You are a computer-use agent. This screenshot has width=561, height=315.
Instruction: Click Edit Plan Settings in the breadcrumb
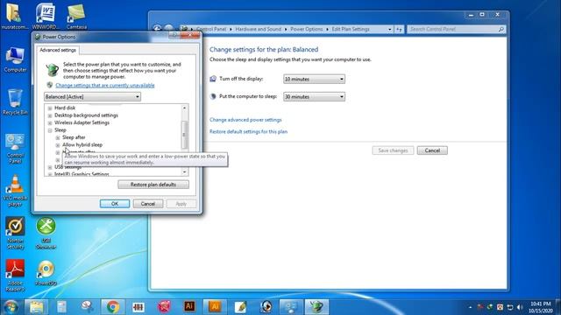pyautogui.click(x=351, y=29)
